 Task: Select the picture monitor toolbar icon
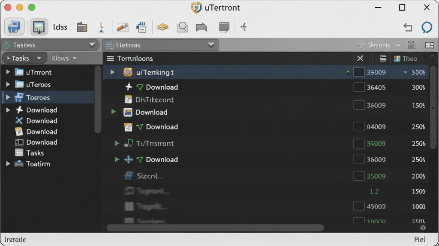[x=39, y=27]
